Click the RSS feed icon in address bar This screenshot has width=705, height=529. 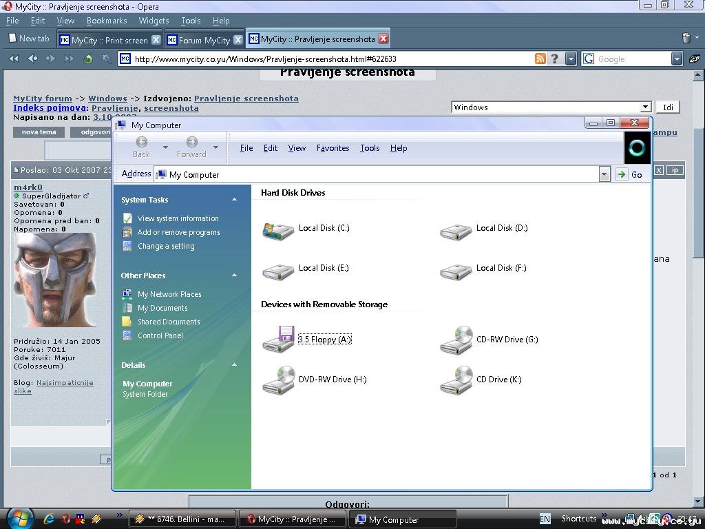pyautogui.click(x=540, y=59)
